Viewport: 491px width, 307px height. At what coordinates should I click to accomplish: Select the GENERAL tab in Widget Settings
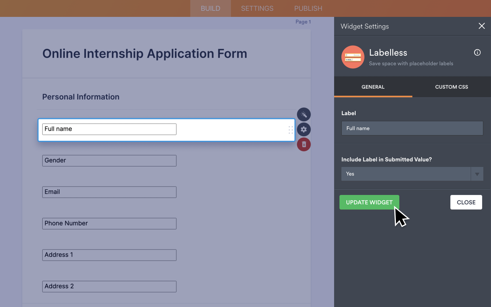tap(373, 87)
